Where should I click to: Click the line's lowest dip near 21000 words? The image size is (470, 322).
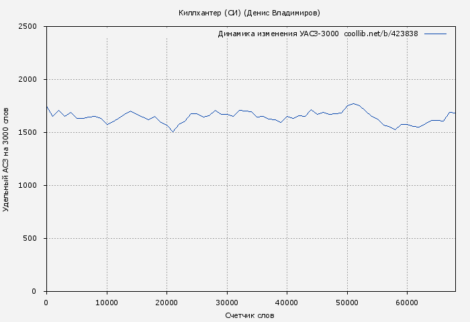point(173,131)
